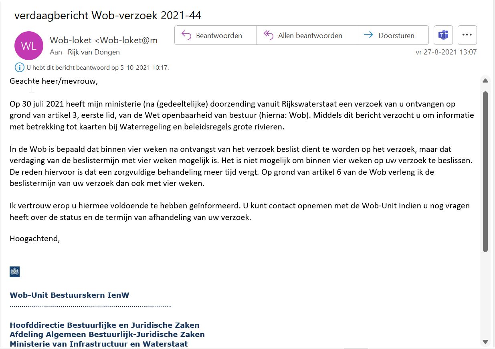This screenshot has height=349, width=495.
Task: Click the vertical scrollbar thumb
Action: click(485, 171)
